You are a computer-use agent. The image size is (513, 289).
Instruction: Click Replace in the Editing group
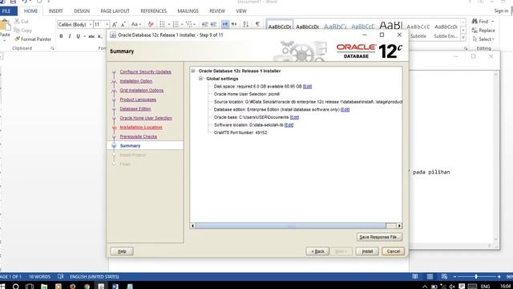tap(483, 31)
